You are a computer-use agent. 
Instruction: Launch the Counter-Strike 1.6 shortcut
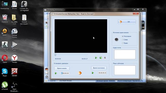pyautogui.click(x=5, y=47)
